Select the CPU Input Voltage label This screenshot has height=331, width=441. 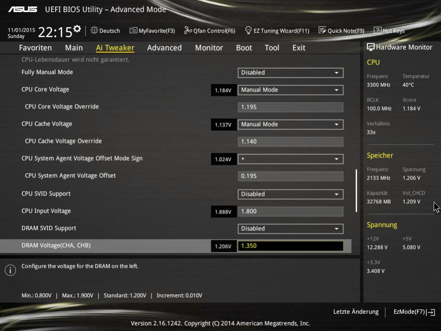click(46, 211)
